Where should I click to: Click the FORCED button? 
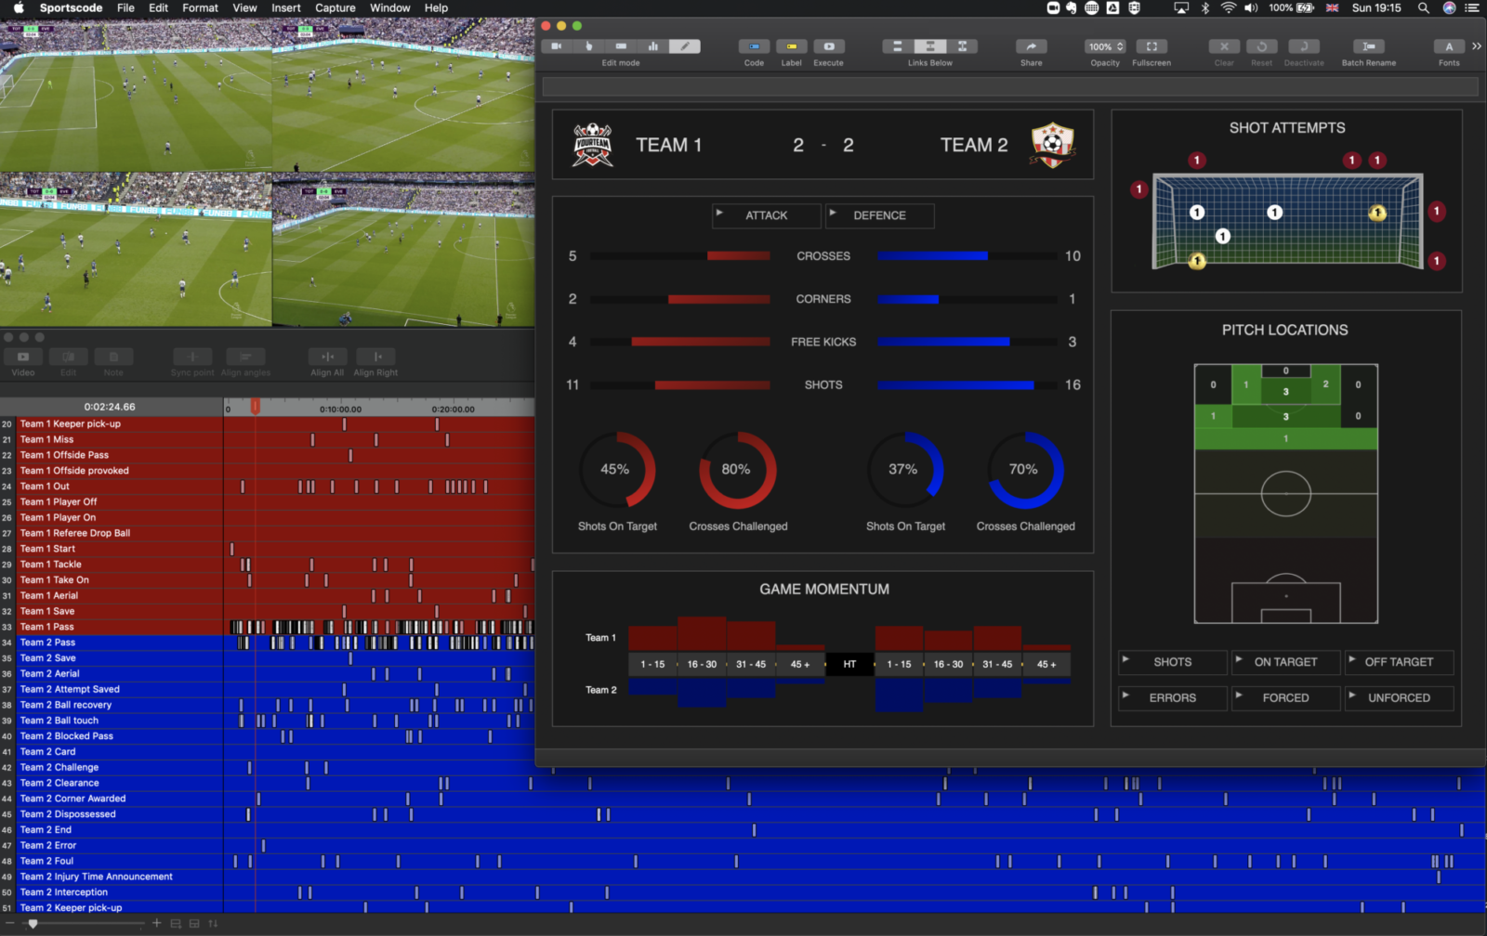[1285, 697]
